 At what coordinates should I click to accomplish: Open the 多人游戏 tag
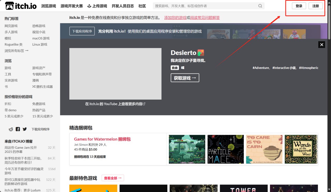pos(11,32)
